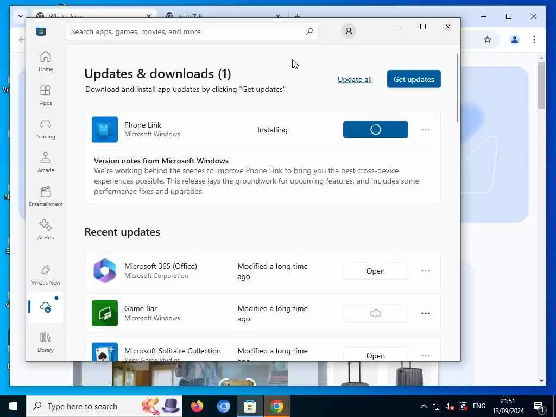Open the user account profile icon
This screenshot has width=556, height=417.
point(349,31)
